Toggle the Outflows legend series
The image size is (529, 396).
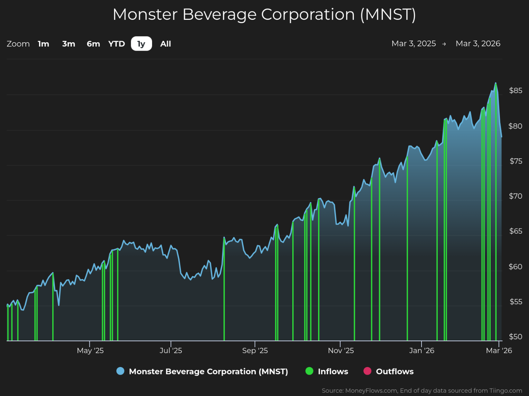(x=388, y=371)
